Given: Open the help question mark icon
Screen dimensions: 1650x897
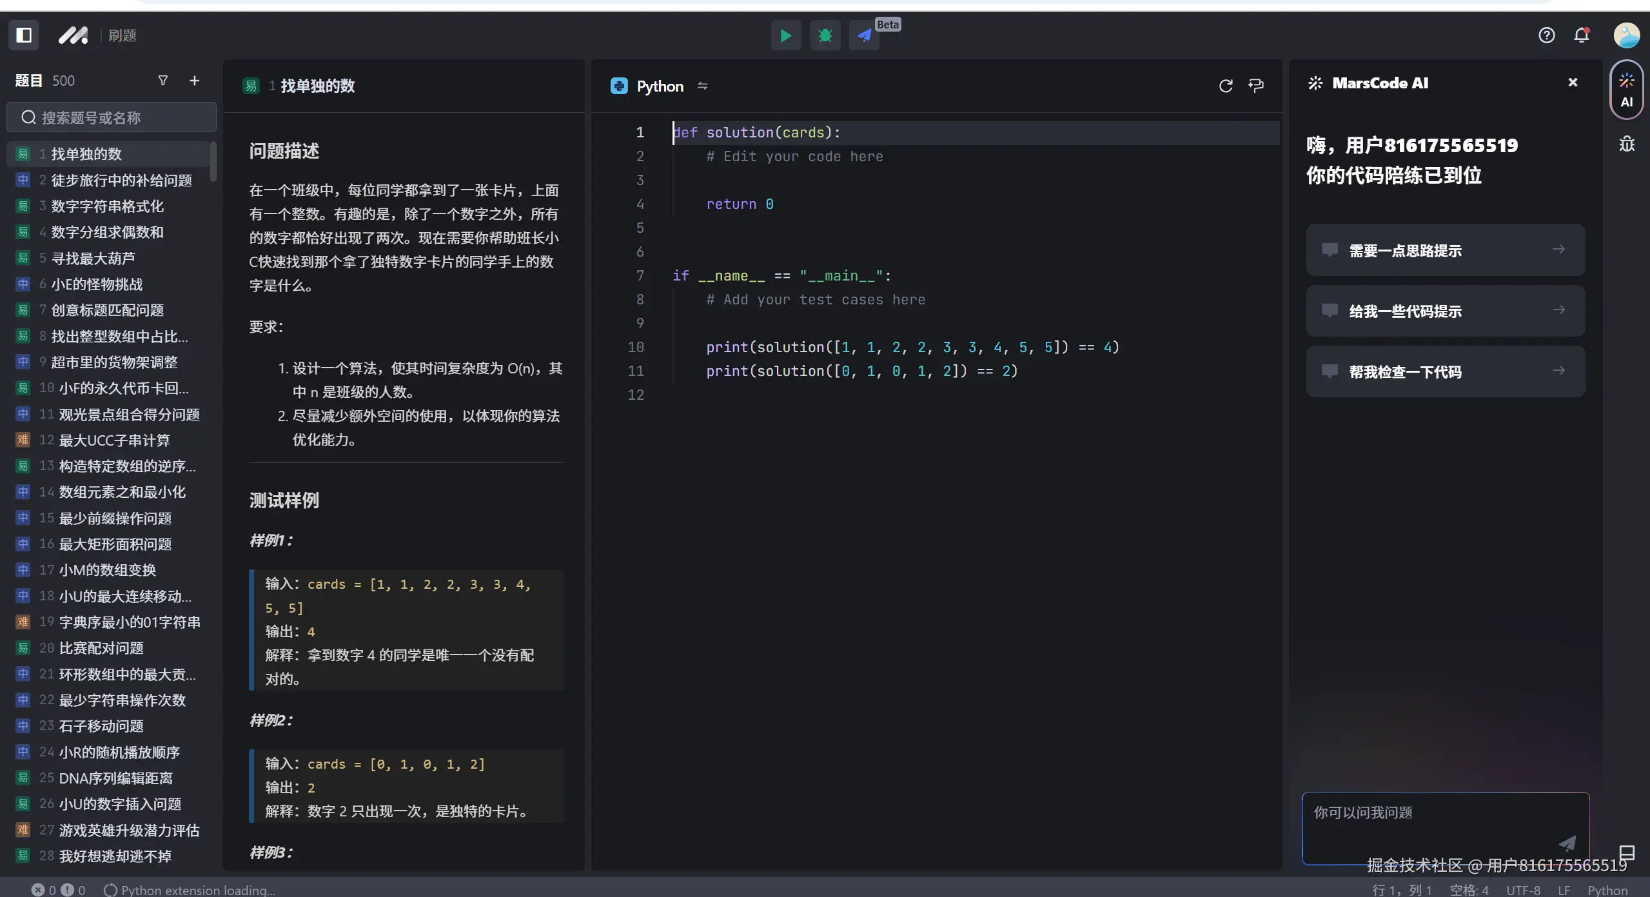Looking at the screenshot, I should (1546, 35).
